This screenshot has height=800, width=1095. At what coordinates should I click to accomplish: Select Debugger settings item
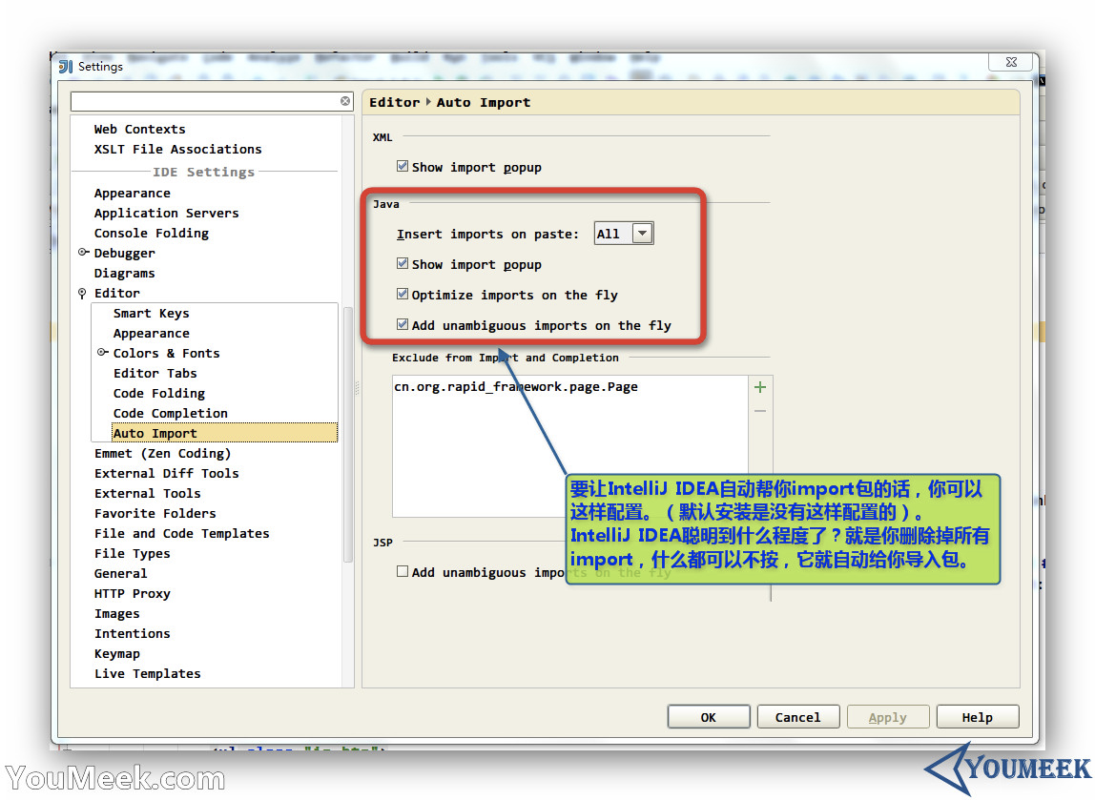click(124, 253)
